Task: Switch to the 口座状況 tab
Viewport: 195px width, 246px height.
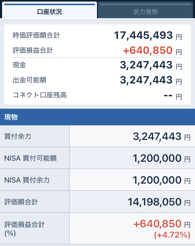Action: coord(49,12)
